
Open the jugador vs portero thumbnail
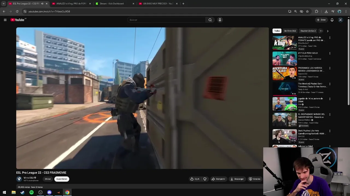click(x=285, y=104)
